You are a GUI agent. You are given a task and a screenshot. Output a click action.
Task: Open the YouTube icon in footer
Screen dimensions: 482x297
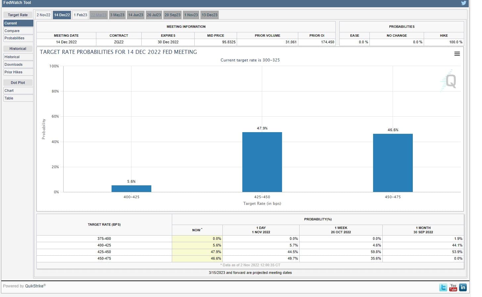click(x=453, y=287)
